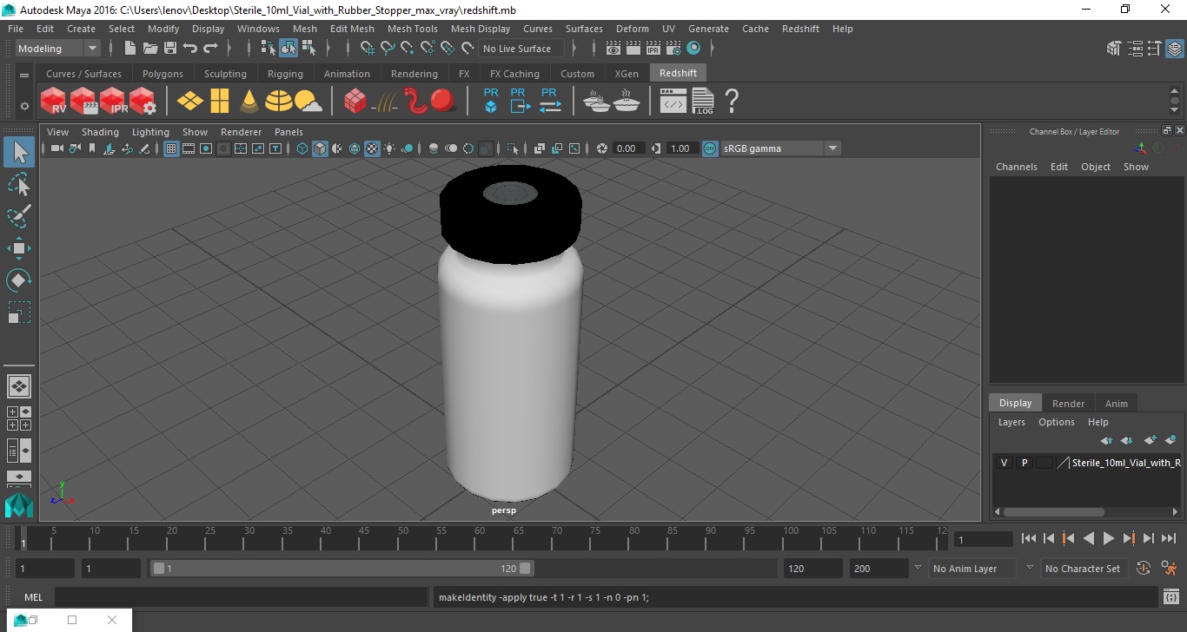Click the current frame field on timeline
Image resolution: width=1187 pixels, height=632 pixels.
[984, 539]
